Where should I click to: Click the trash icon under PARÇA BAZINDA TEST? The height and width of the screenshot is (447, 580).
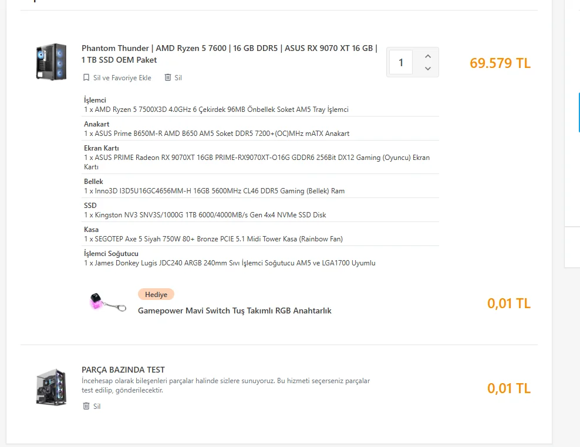click(86, 406)
